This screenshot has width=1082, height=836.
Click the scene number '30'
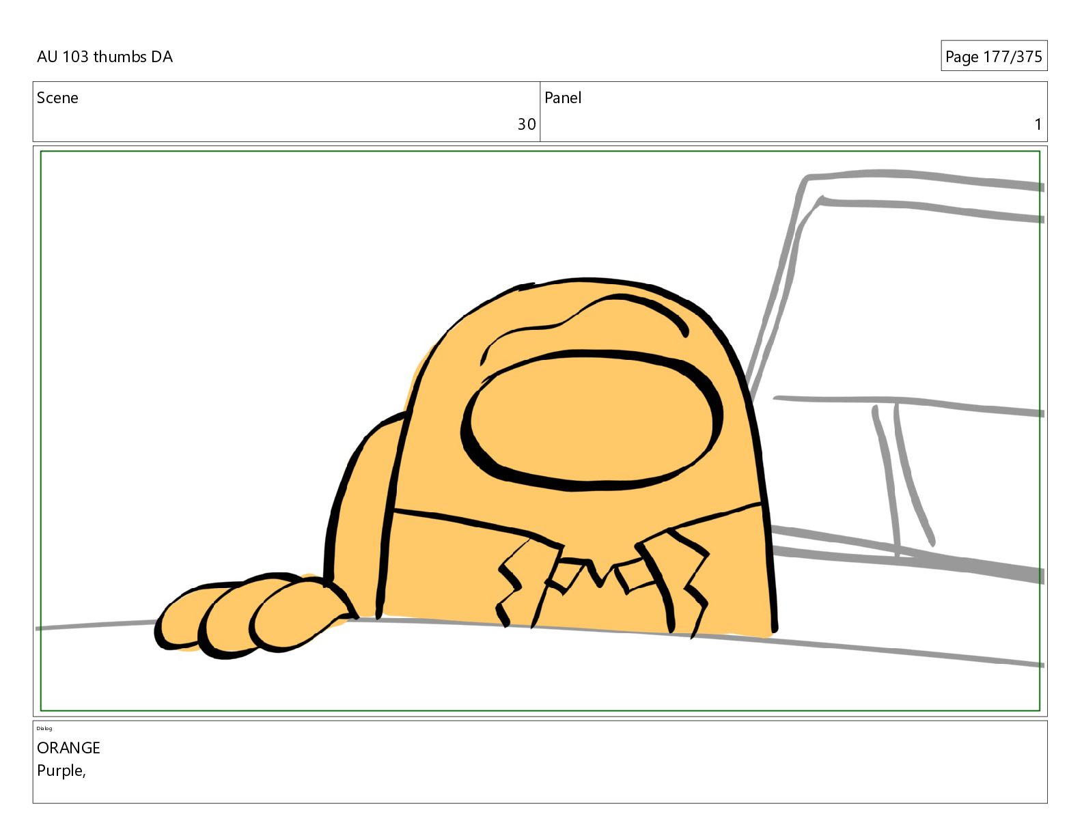[527, 124]
